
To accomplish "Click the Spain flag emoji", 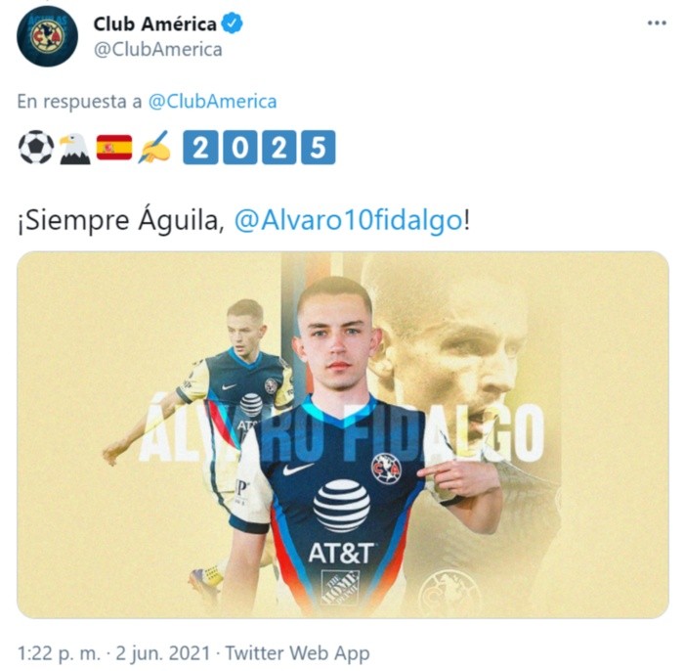I will 114,148.
